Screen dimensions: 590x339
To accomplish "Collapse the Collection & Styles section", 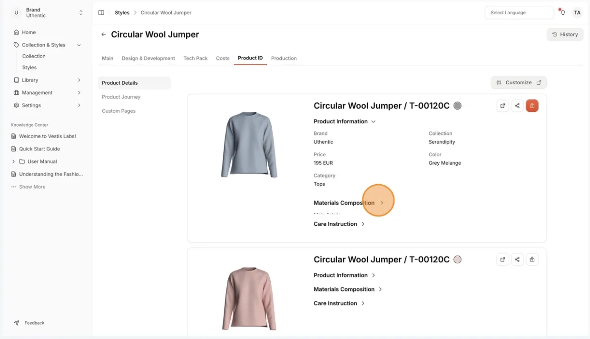I will tap(79, 45).
